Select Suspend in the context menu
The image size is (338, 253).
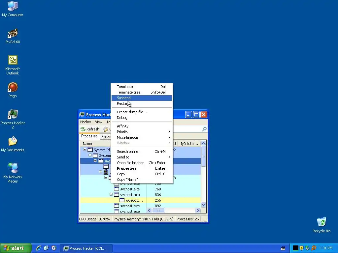click(x=142, y=98)
